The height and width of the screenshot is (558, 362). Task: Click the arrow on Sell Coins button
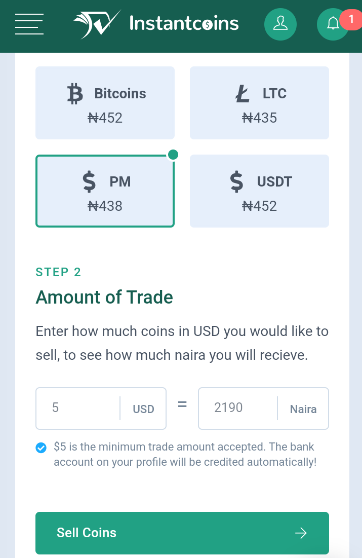(301, 533)
